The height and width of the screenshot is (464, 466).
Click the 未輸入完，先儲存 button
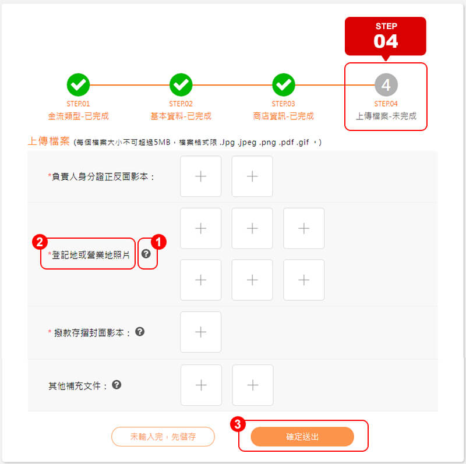163,437
